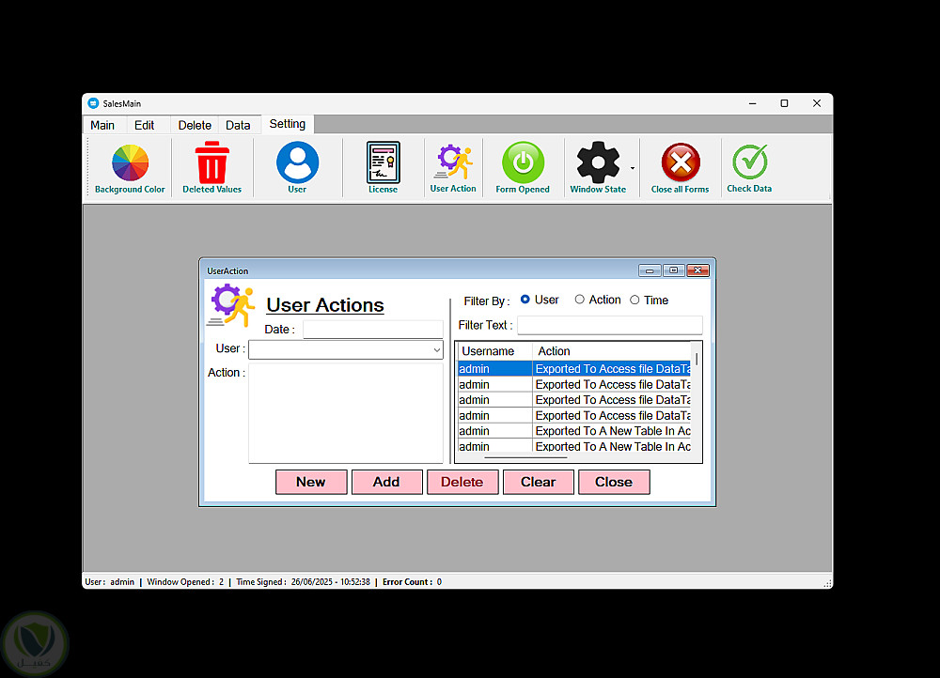Select the Time filter radio button

[x=634, y=300]
